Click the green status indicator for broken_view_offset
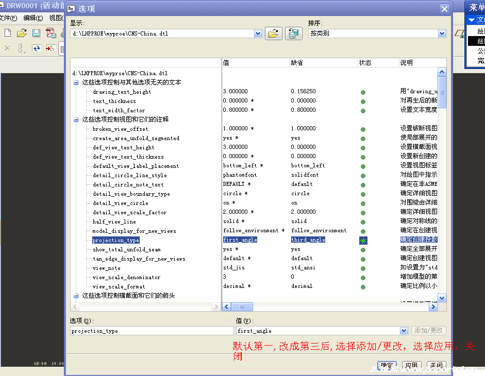 pos(363,128)
